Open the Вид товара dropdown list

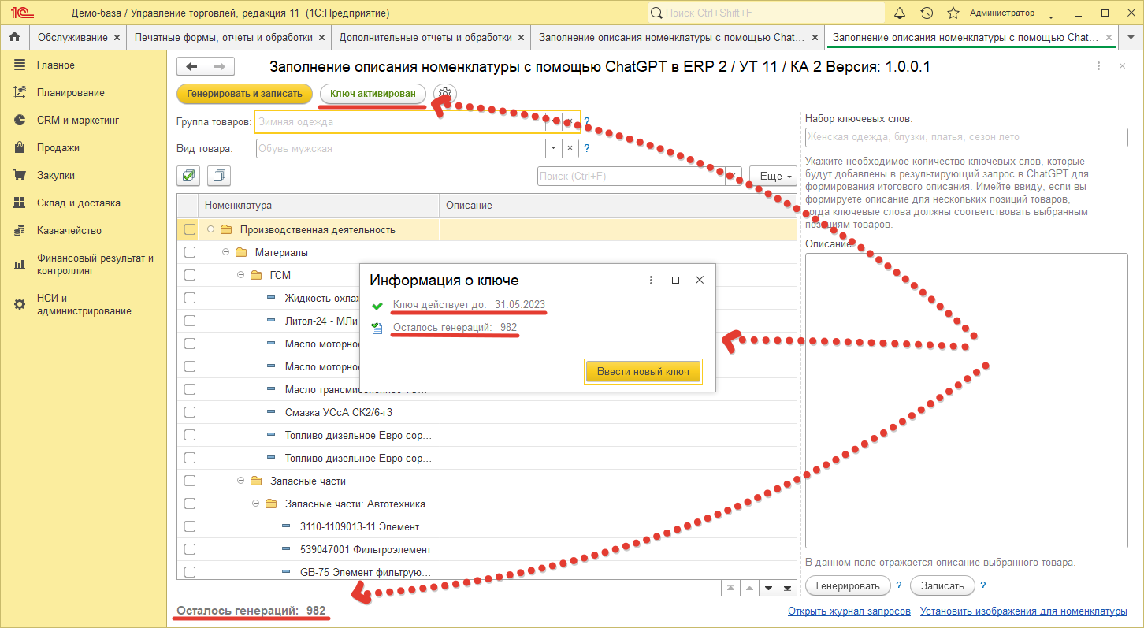554,148
